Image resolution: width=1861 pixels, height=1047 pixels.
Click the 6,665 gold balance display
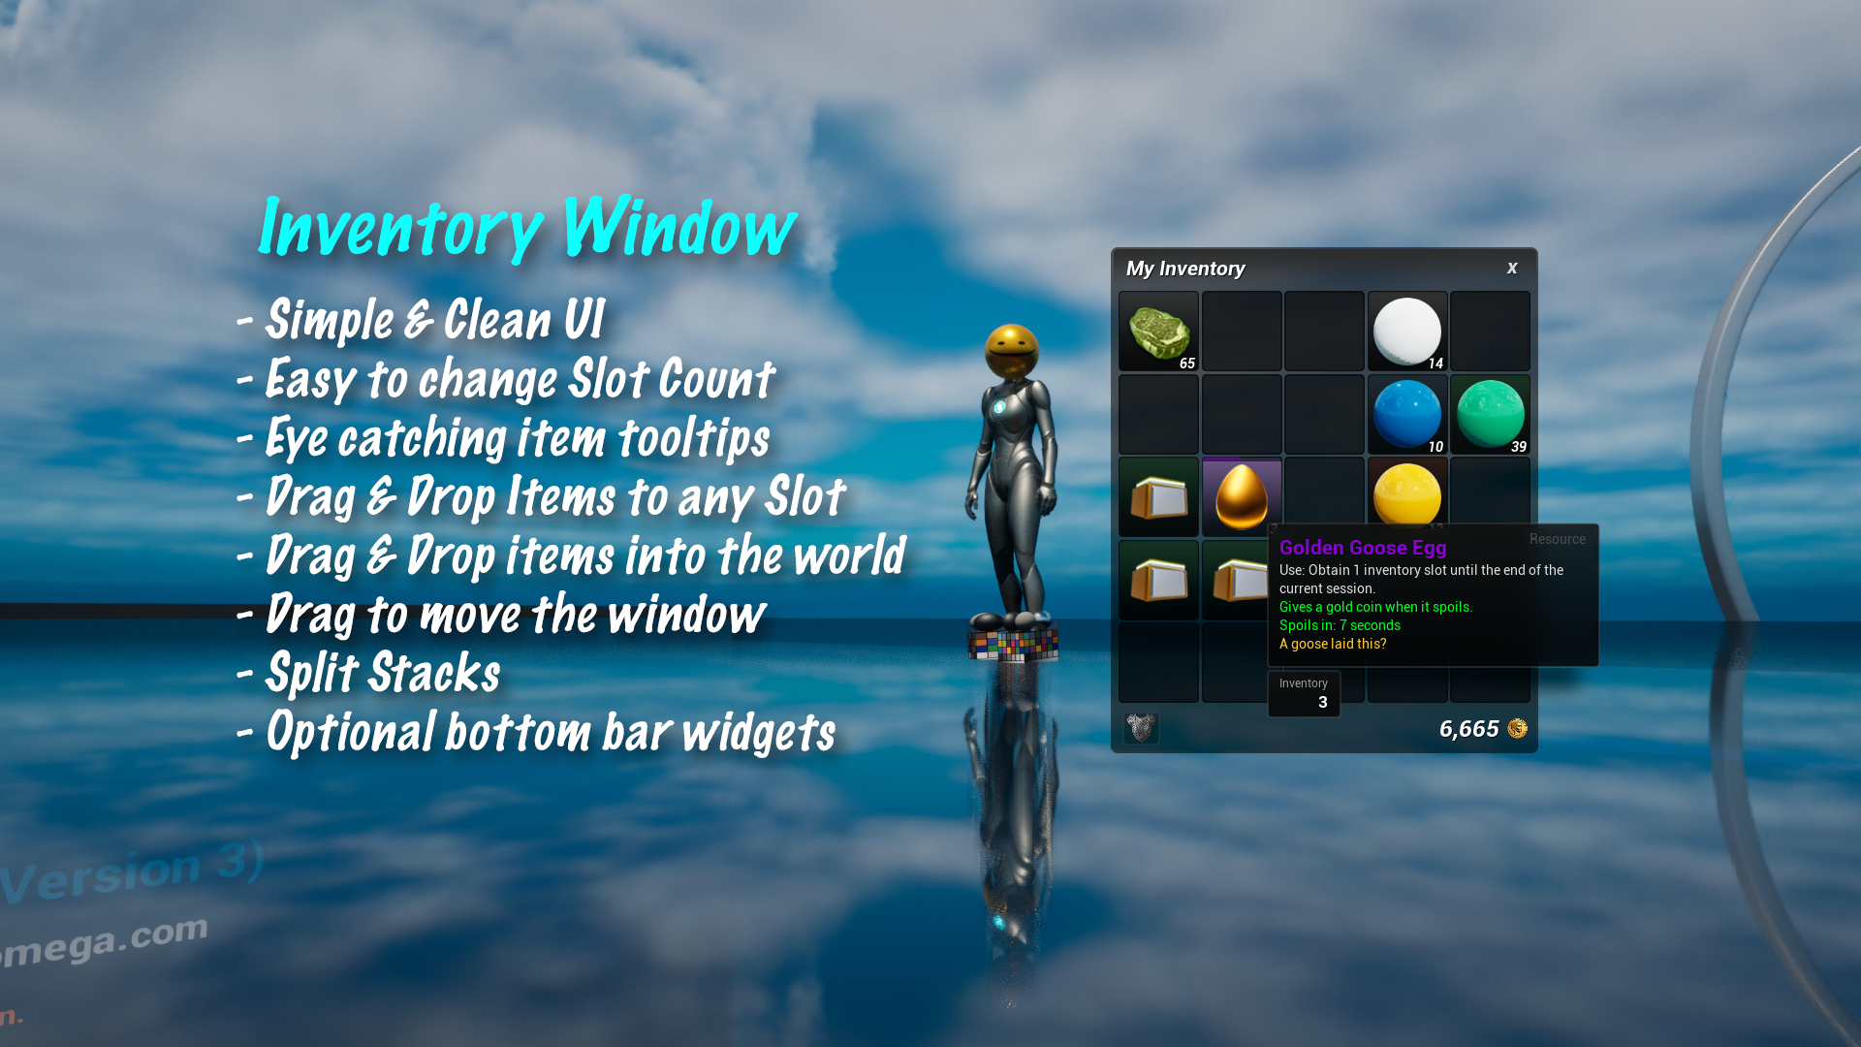pyautogui.click(x=1476, y=729)
